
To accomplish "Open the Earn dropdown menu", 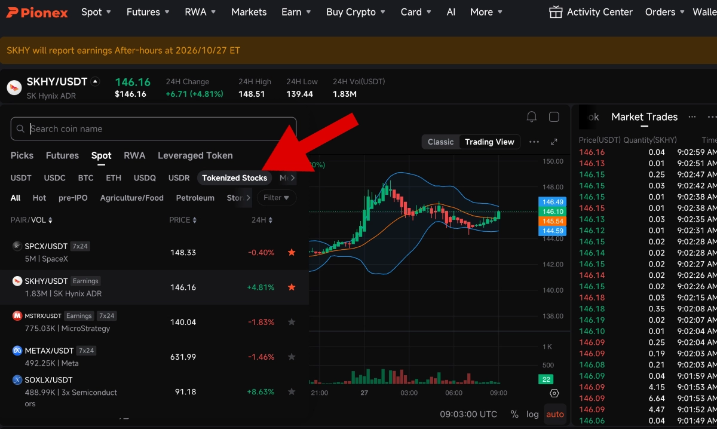I will 296,12.
